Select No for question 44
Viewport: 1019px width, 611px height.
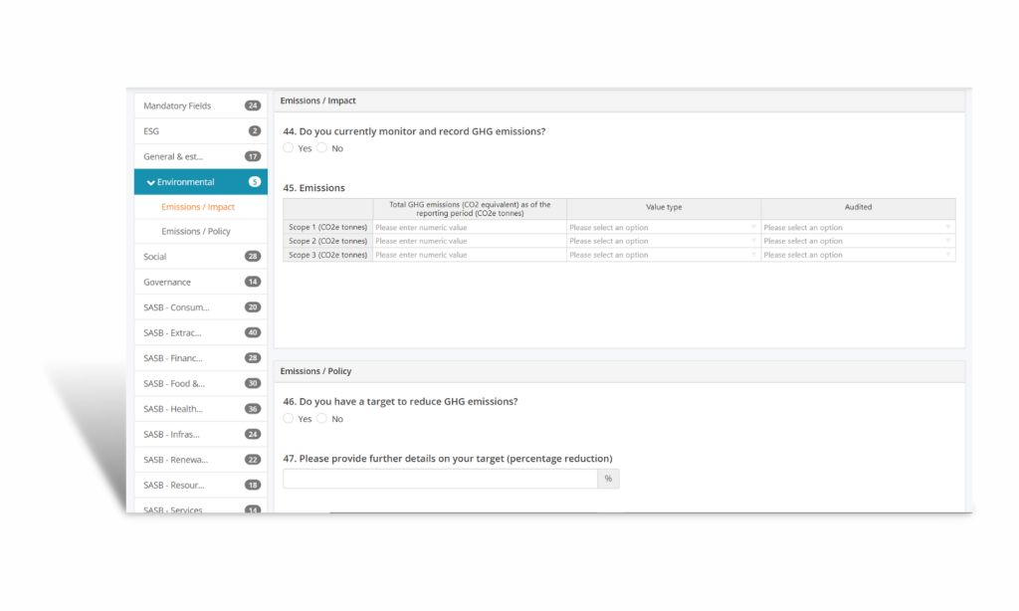pos(322,147)
